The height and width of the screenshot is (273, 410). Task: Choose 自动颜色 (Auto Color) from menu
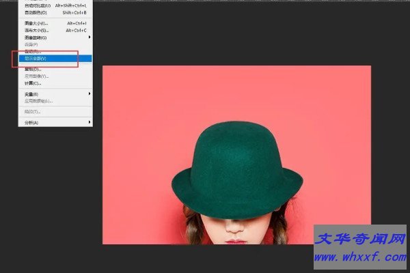(36, 12)
